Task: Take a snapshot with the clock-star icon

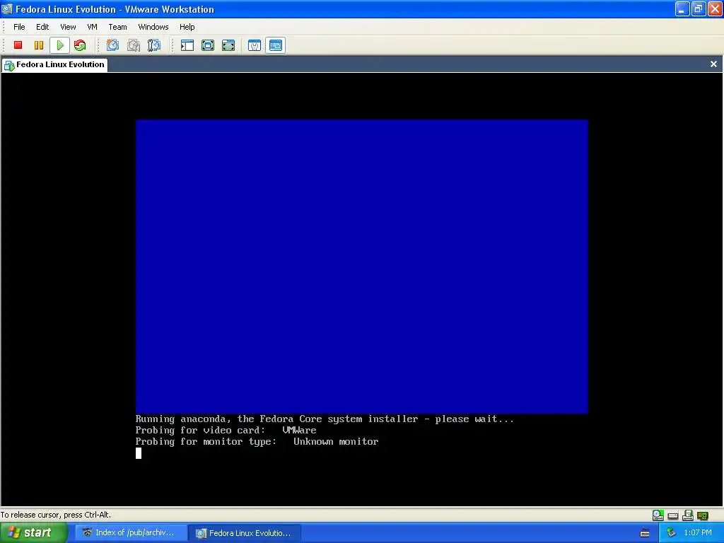Action: (x=112, y=45)
